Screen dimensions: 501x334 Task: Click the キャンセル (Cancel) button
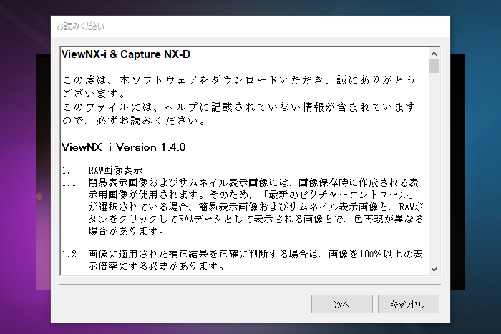tap(409, 304)
